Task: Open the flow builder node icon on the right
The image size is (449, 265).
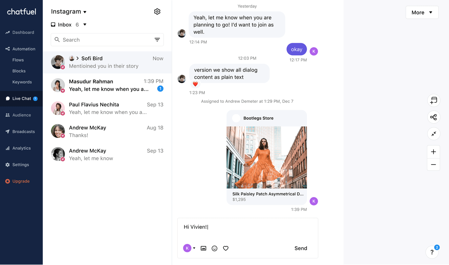Action: (433, 117)
